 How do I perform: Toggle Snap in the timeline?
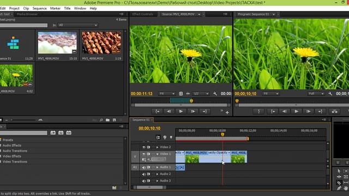click(158, 137)
